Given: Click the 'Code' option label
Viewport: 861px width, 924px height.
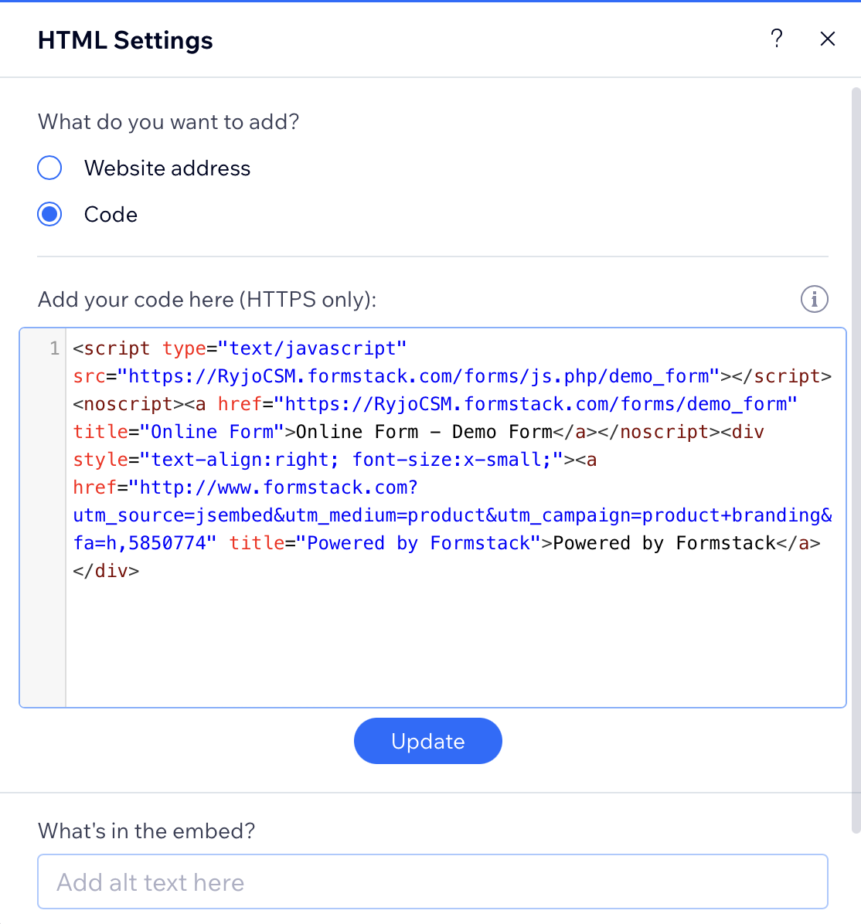Looking at the screenshot, I should coord(111,215).
